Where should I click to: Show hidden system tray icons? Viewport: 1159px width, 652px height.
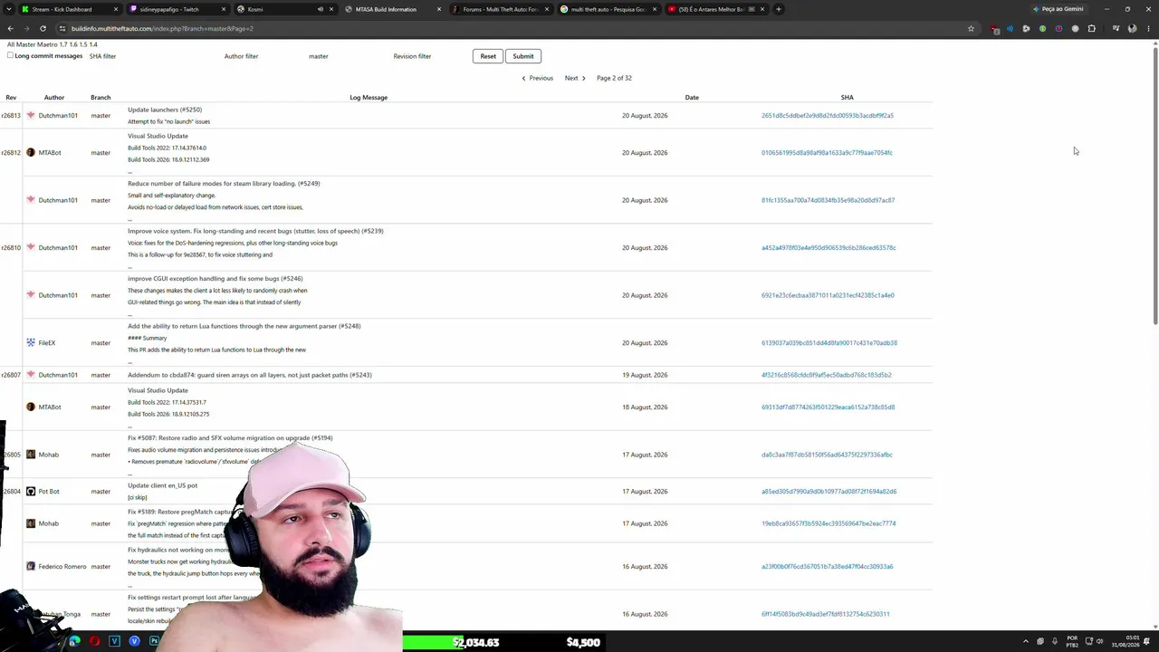[1026, 641]
